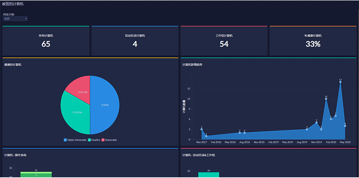
Task: Click the trend data point labeled 7
Action: (x=335, y=116)
